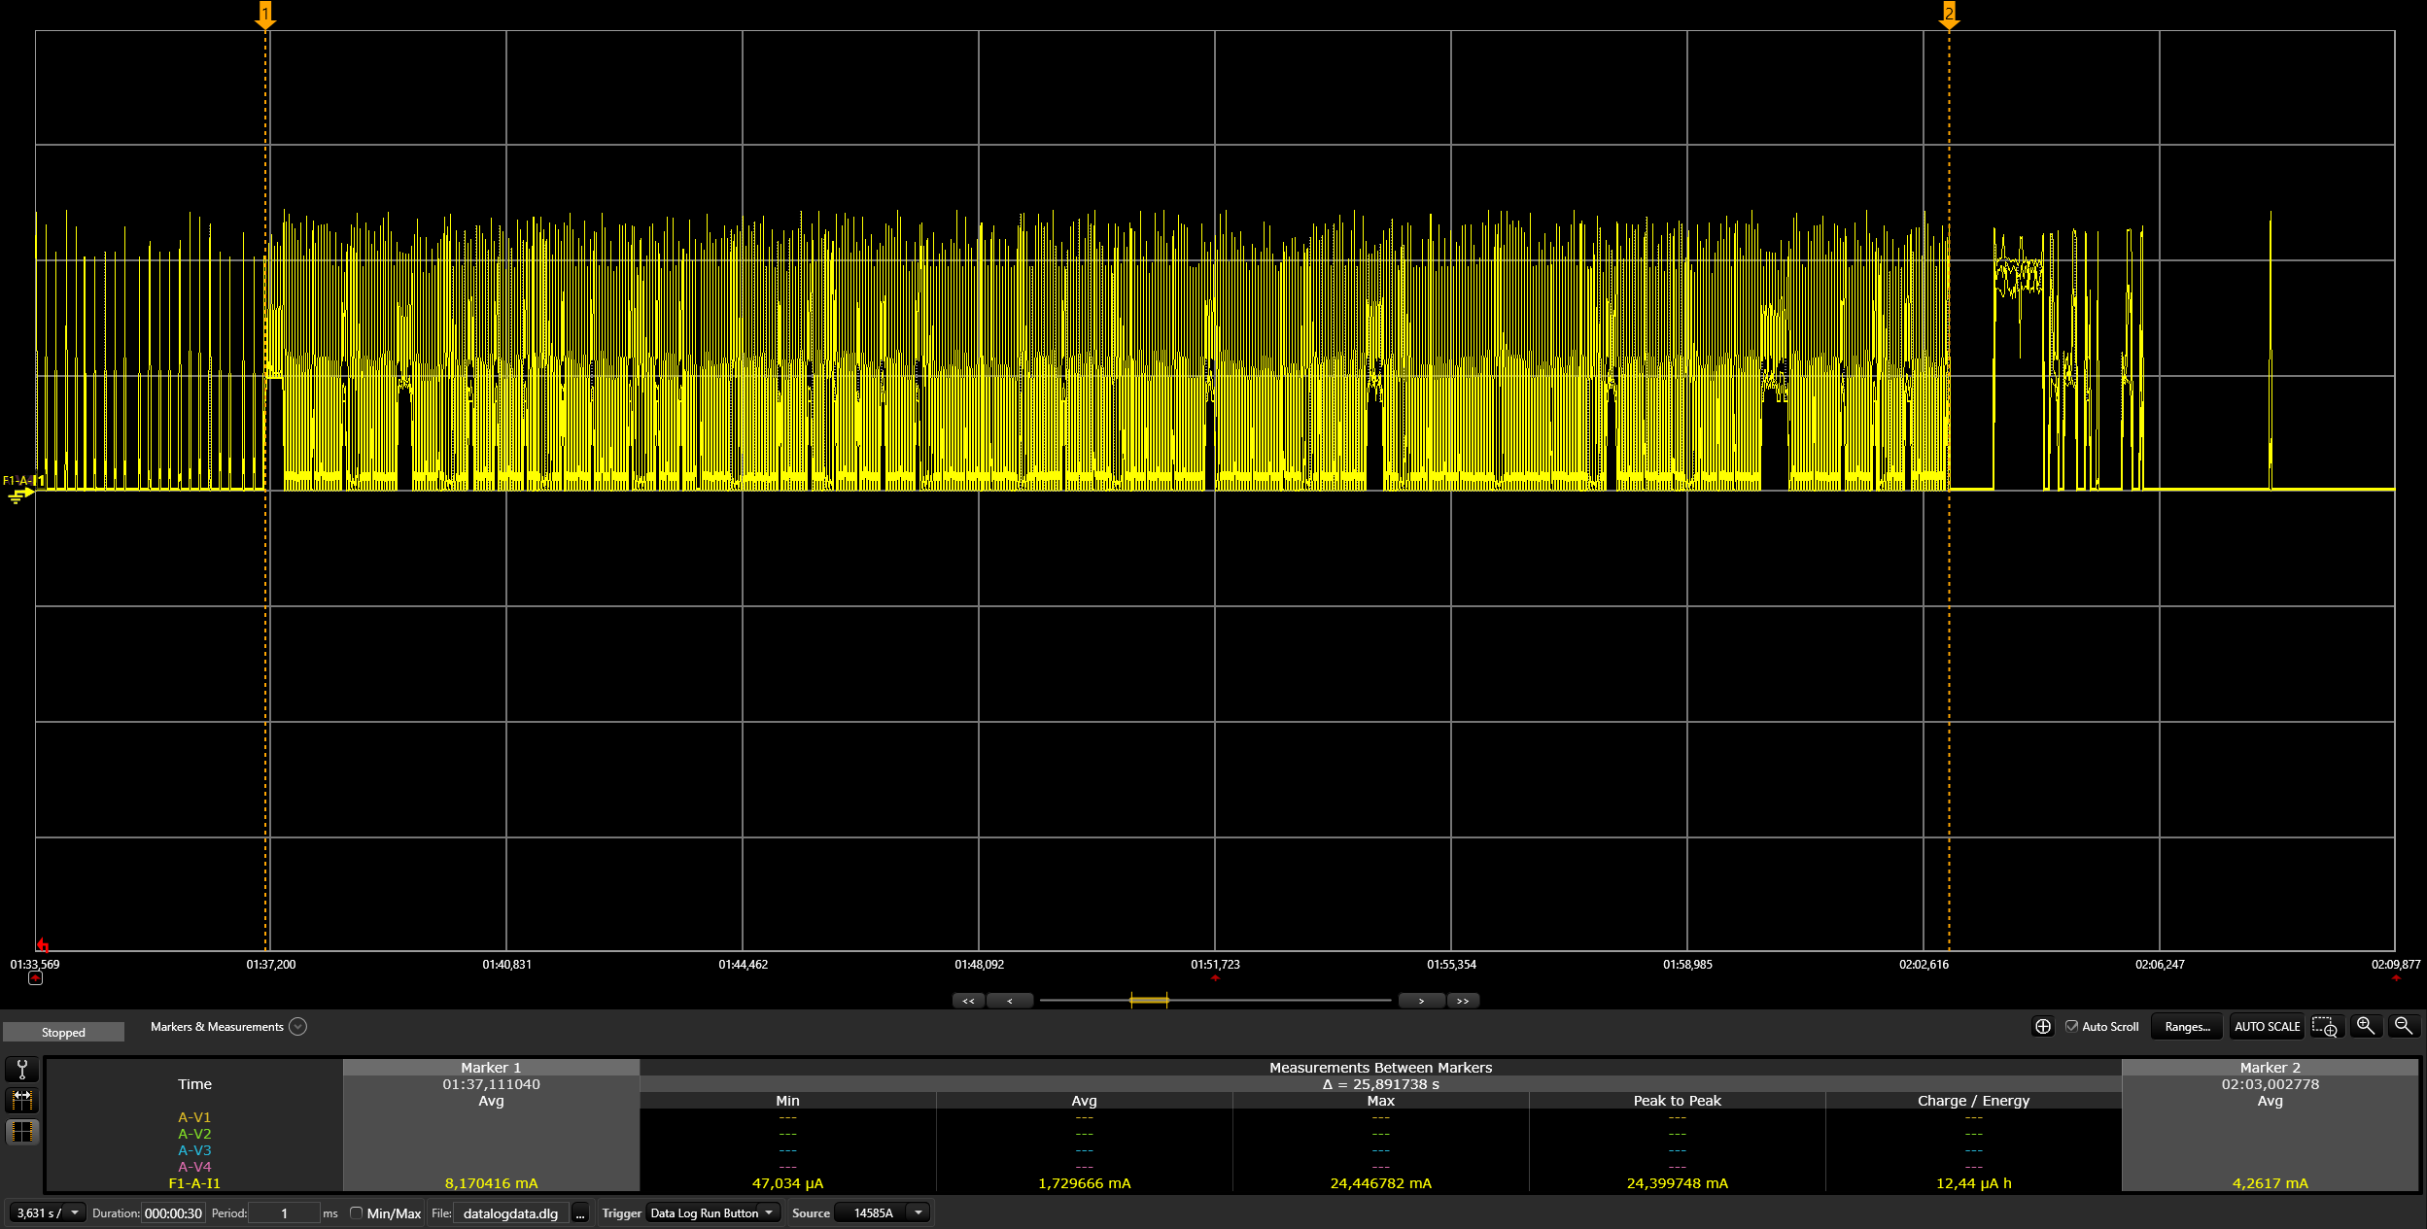Open the Source 14585A dropdown

click(883, 1212)
